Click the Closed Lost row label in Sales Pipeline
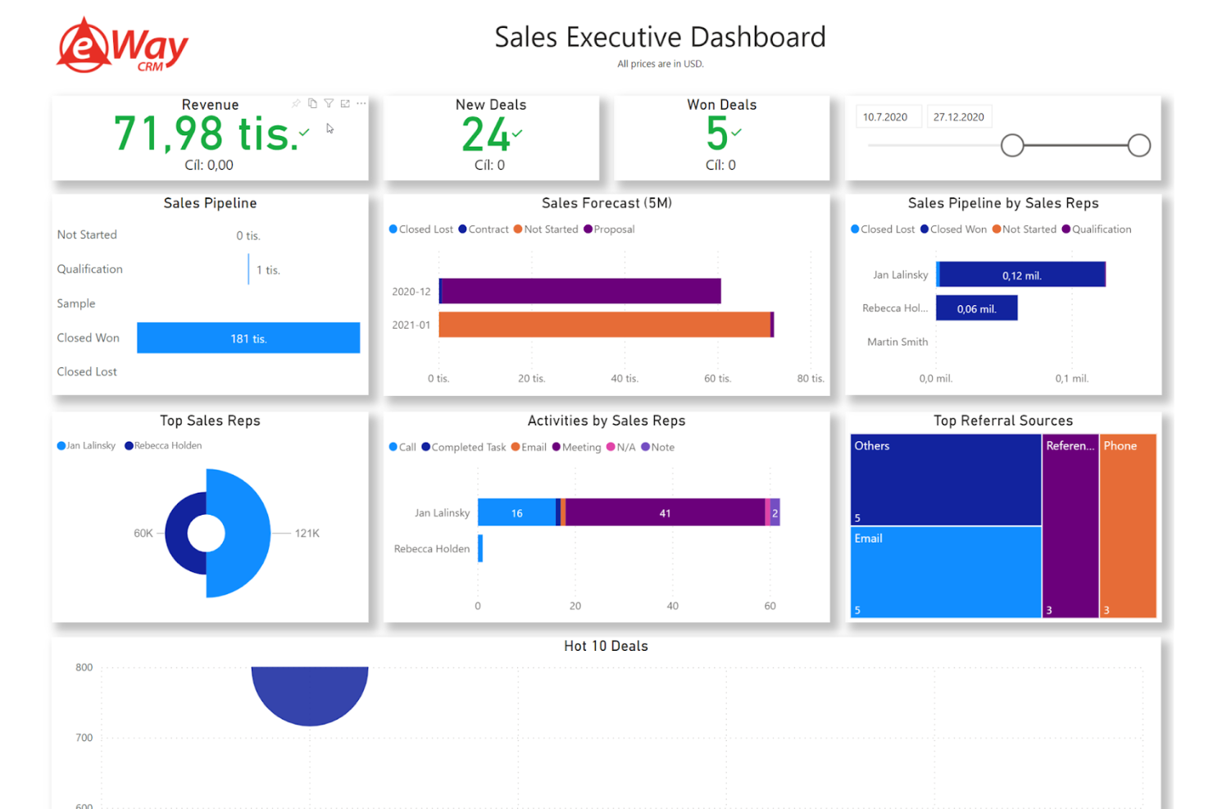The width and height of the screenshot is (1213, 809). (x=87, y=371)
